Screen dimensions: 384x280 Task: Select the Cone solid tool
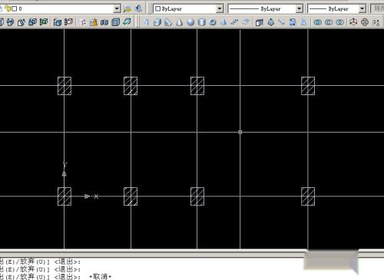click(x=180, y=22)
